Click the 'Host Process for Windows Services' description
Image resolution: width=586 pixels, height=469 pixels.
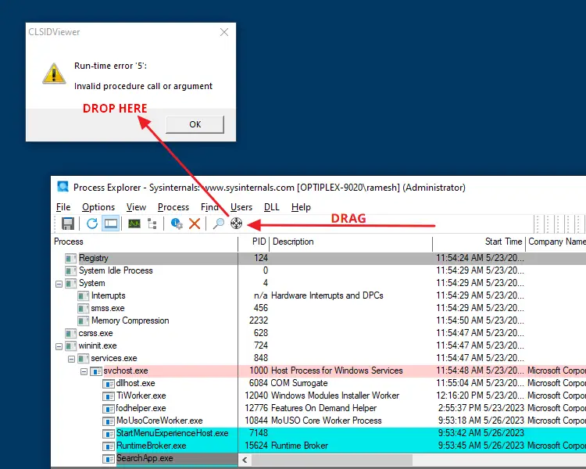pos(337,371)
